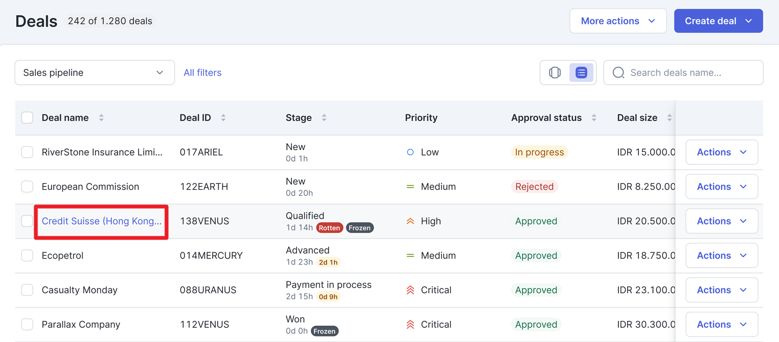Click High priority icon on Credit Suisse row
Screen dimensions: 779x342
point(410,221)
